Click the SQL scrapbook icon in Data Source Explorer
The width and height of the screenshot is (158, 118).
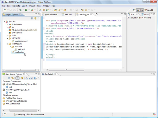click(35, 78)
